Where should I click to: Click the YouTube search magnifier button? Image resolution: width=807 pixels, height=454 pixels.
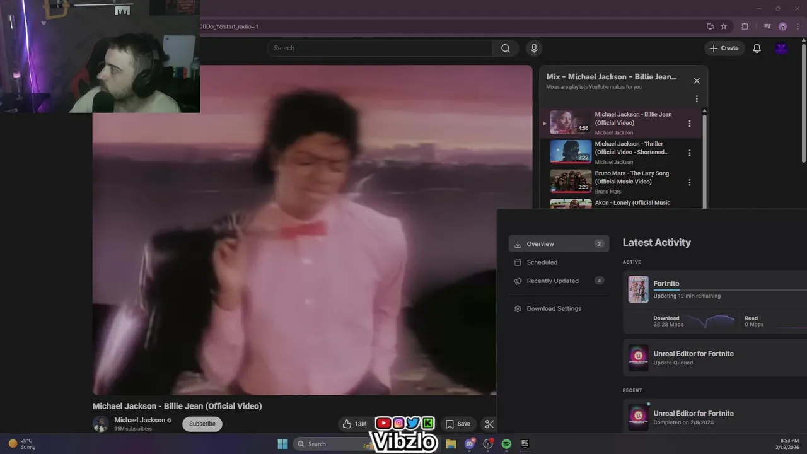point(506,48)
